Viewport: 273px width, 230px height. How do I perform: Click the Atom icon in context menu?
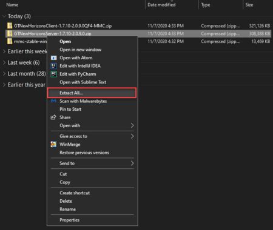tap(53, 58)
